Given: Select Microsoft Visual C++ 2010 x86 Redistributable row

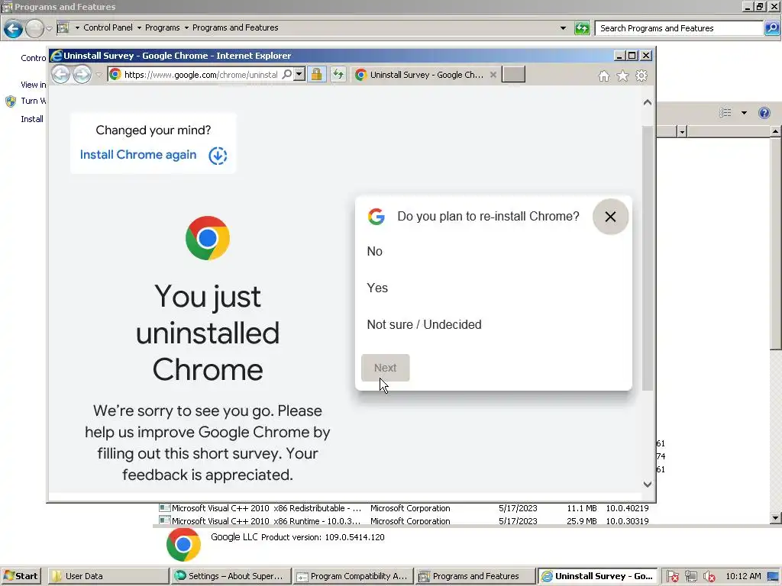Looking at the screenshot, I should click(x=404, y=508).
